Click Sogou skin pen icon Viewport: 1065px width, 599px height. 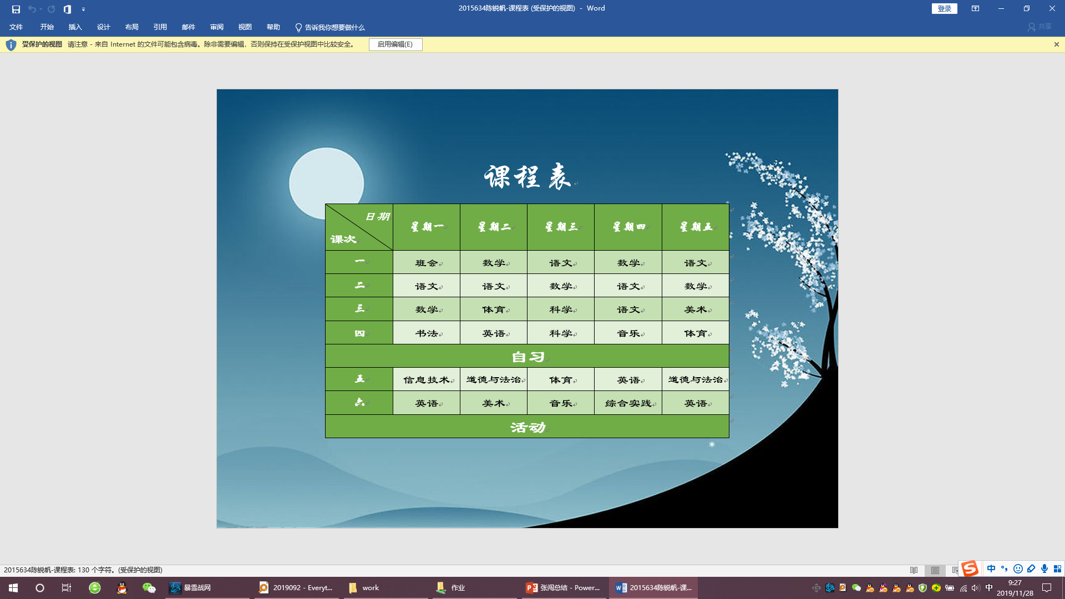tap(1031, 568)
